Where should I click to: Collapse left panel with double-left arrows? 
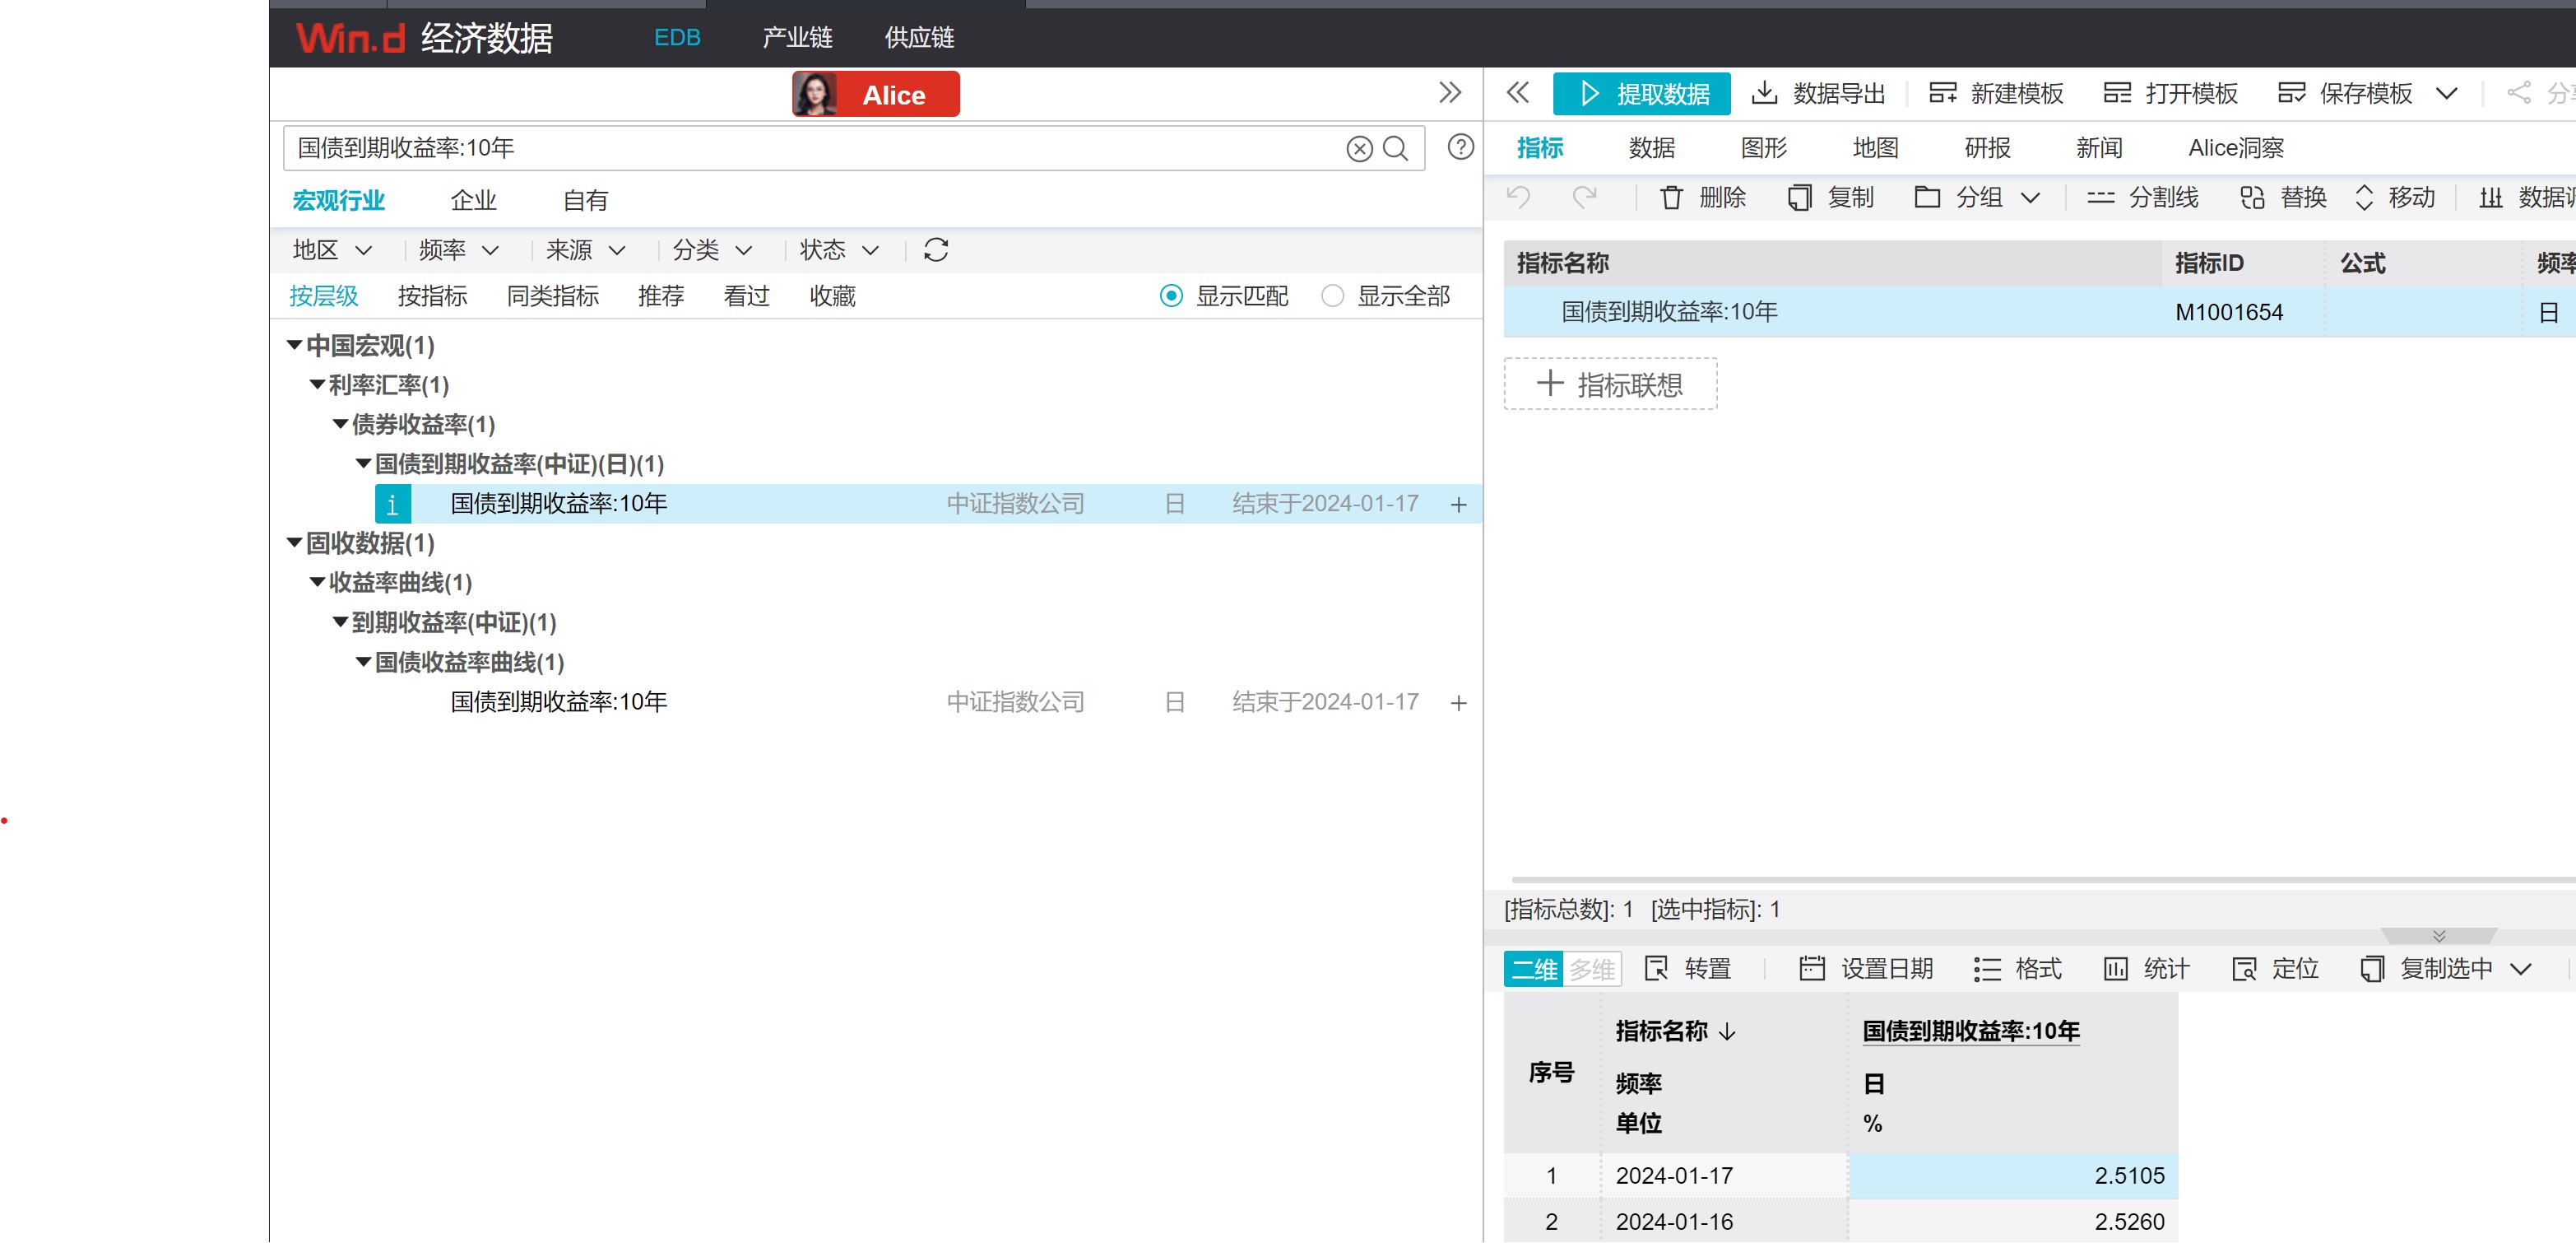coord(1517,93)
